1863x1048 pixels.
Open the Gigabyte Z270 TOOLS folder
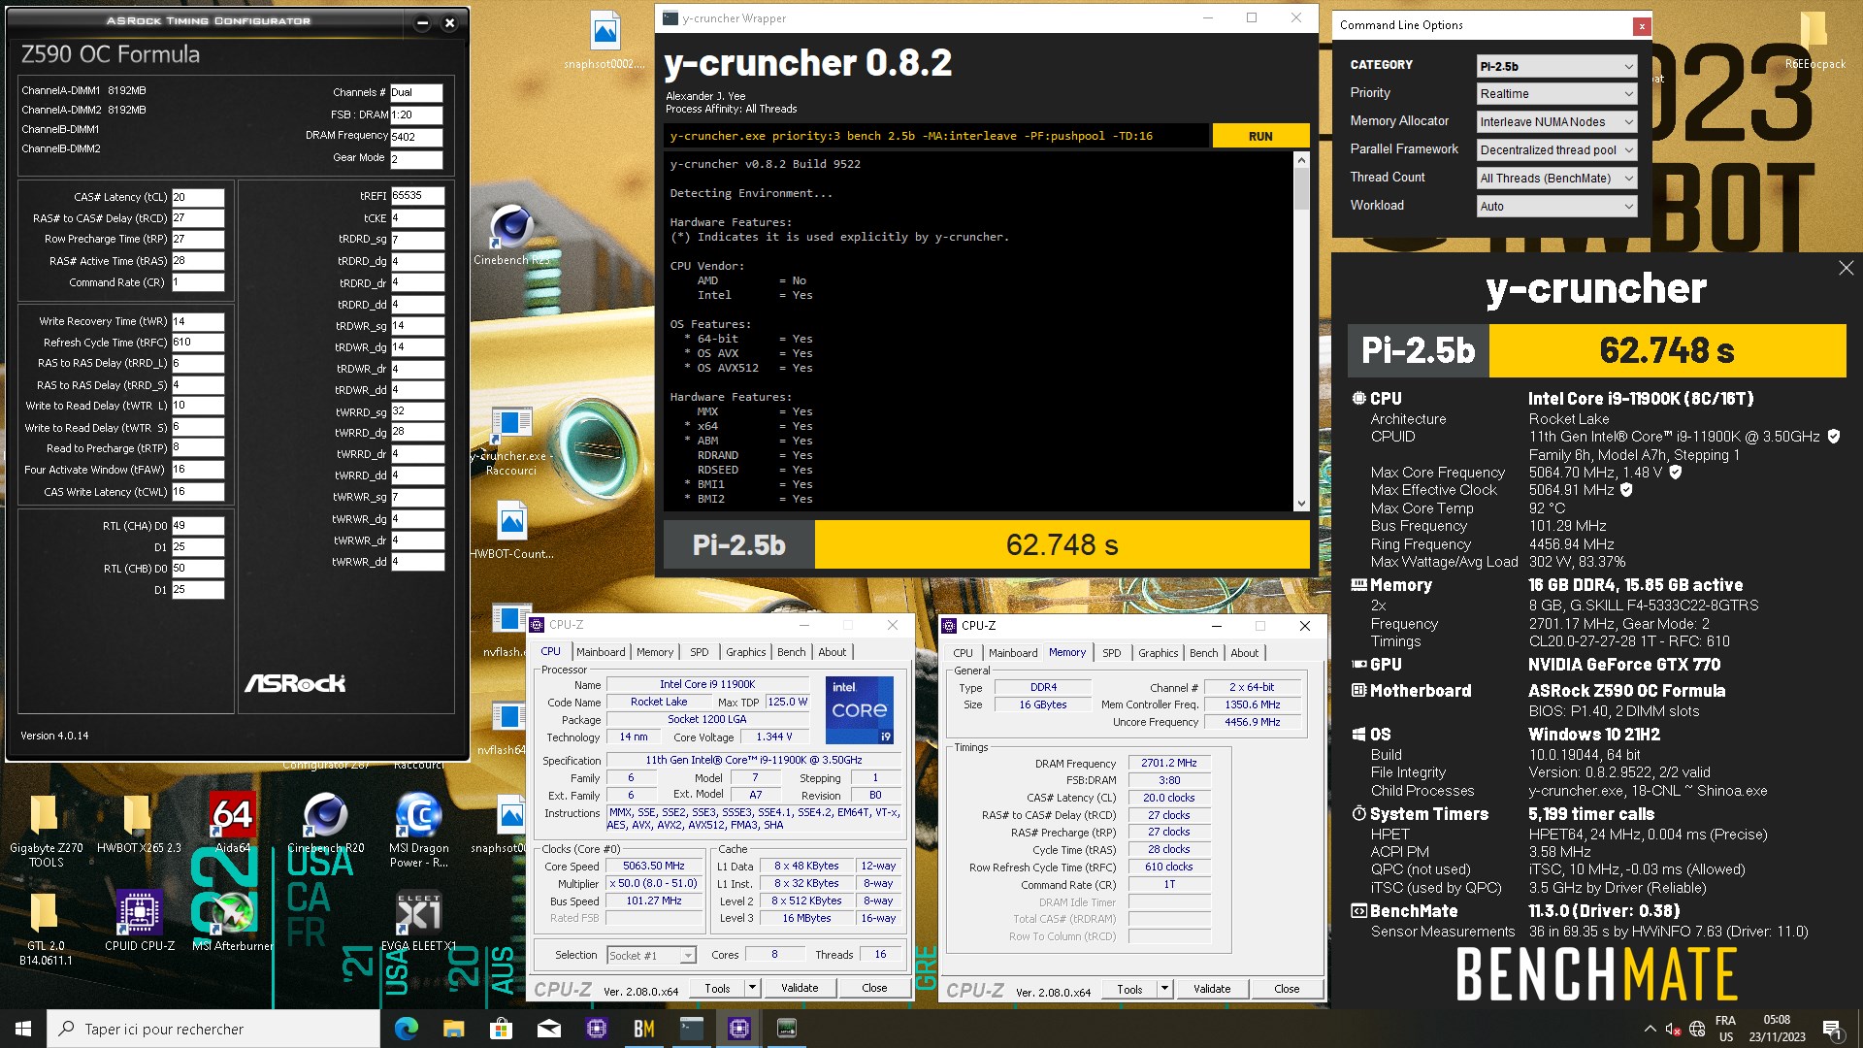point(46,832)
